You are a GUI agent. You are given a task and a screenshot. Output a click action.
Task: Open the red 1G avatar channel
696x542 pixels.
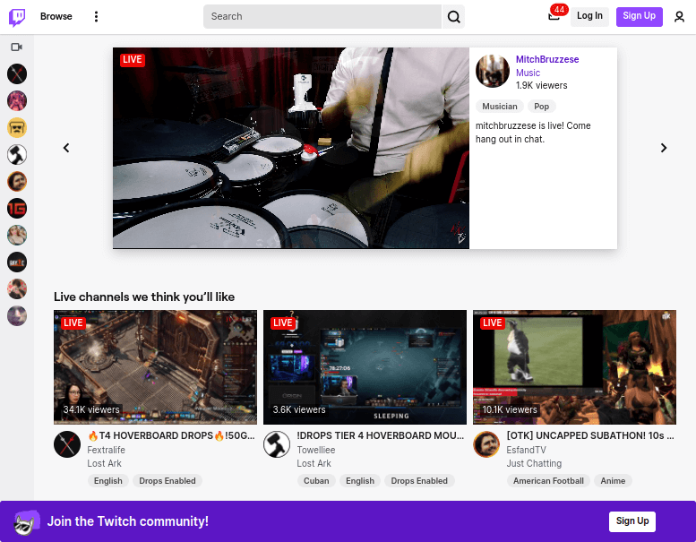tap(17, 208)
